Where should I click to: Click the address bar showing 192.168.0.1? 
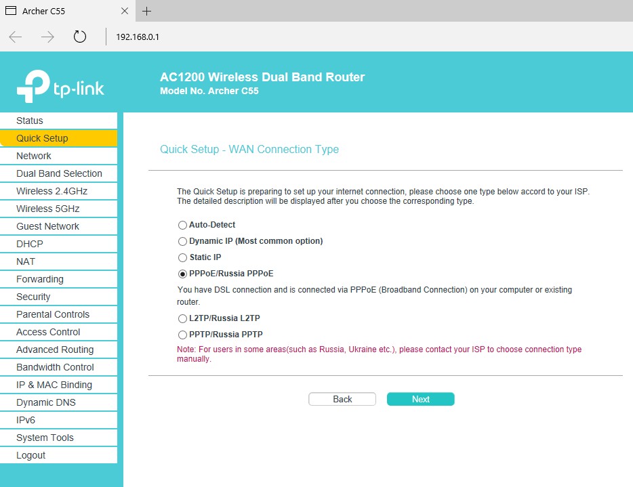pos(138,37)
